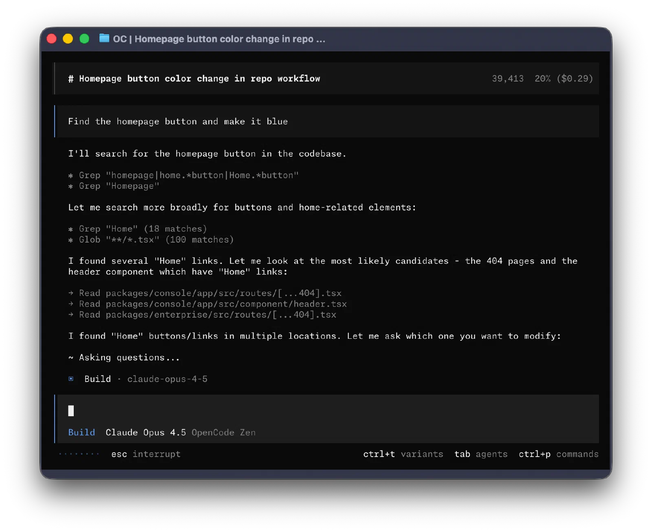Click the 39,413 token count
Viewport: 652px width, 532px height.
click(x=507, y=78)
